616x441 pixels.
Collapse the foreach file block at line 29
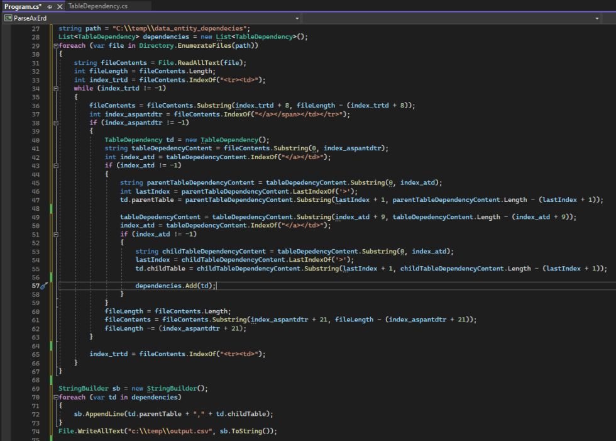55,46
